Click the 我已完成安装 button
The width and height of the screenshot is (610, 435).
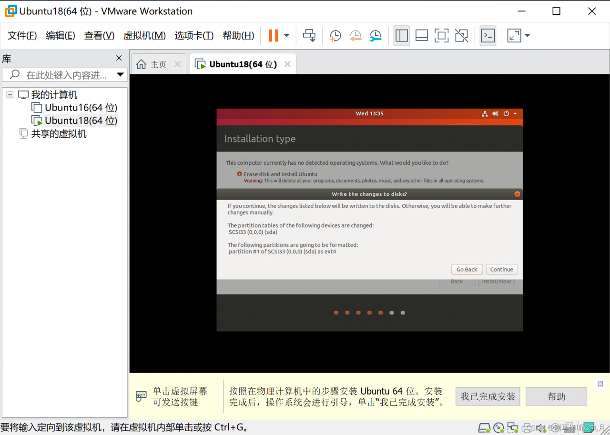click(x=488, y=396)
